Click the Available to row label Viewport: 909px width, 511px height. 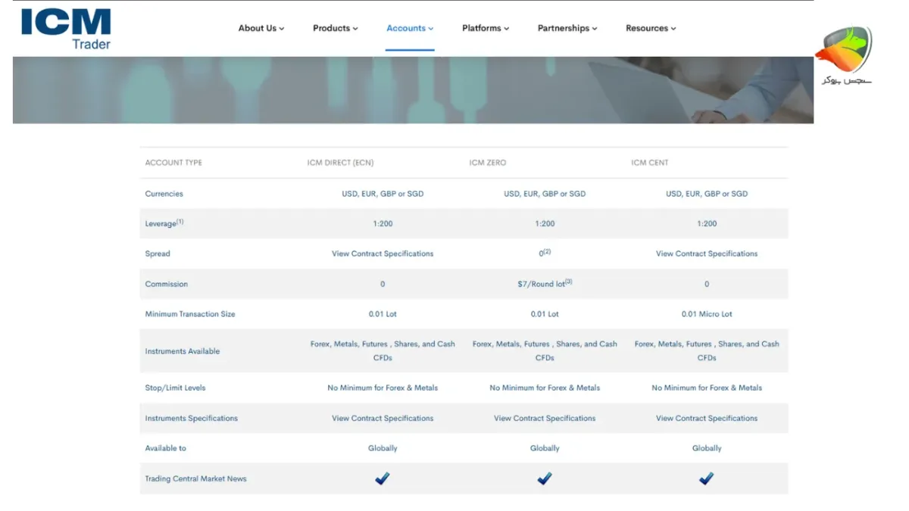pyautogui.click(x=165, y=448)
